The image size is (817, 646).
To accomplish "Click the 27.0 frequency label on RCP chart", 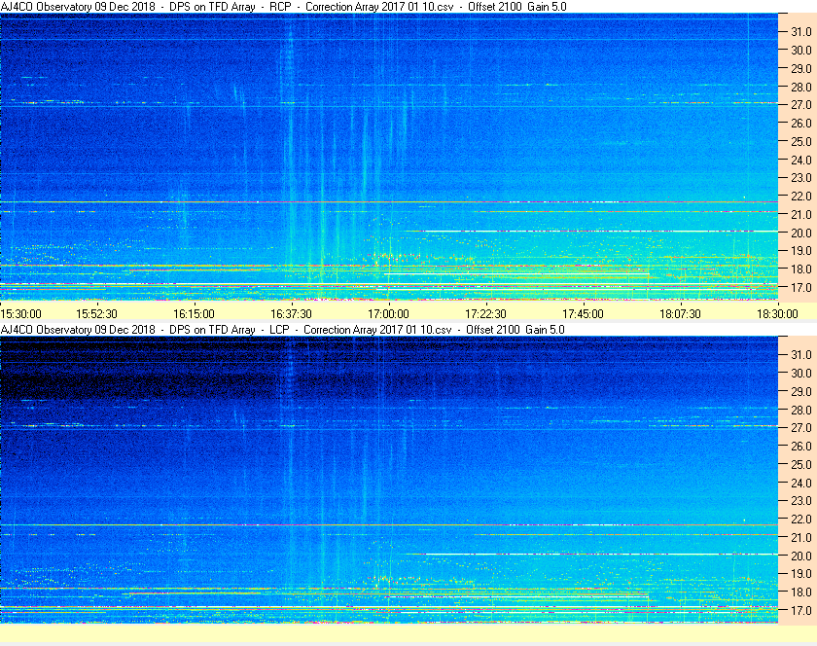I will tap(801, 105).
